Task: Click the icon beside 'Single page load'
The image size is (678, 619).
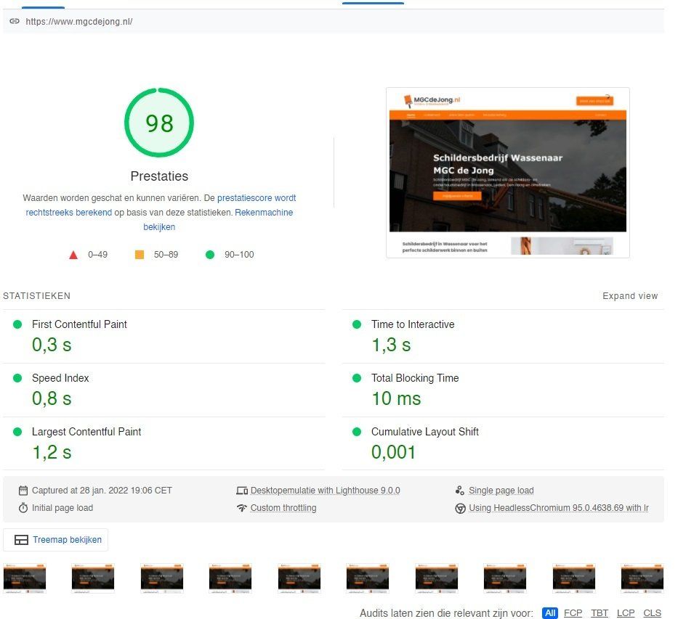Action: 460,490
